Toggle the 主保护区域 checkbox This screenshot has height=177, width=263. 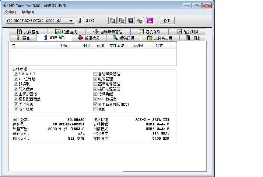pos(16,94)
